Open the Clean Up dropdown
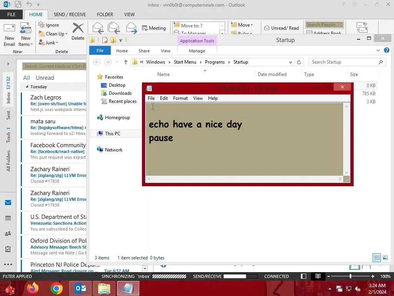 [66, 34]
